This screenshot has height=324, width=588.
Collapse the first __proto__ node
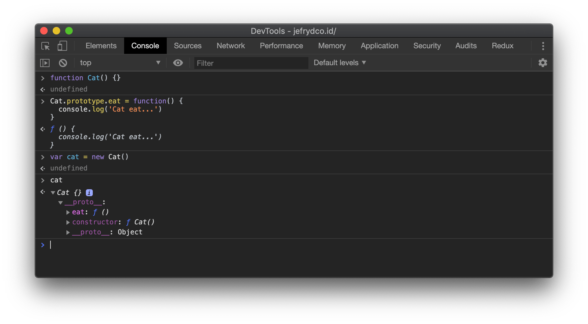point(60,203)
